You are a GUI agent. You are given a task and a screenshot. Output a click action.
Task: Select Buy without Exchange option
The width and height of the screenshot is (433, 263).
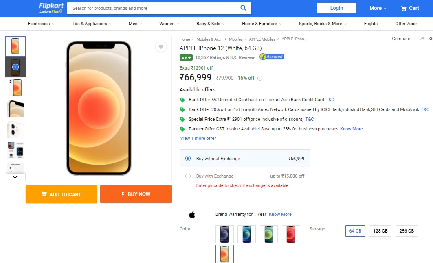[x=188, y=159]
